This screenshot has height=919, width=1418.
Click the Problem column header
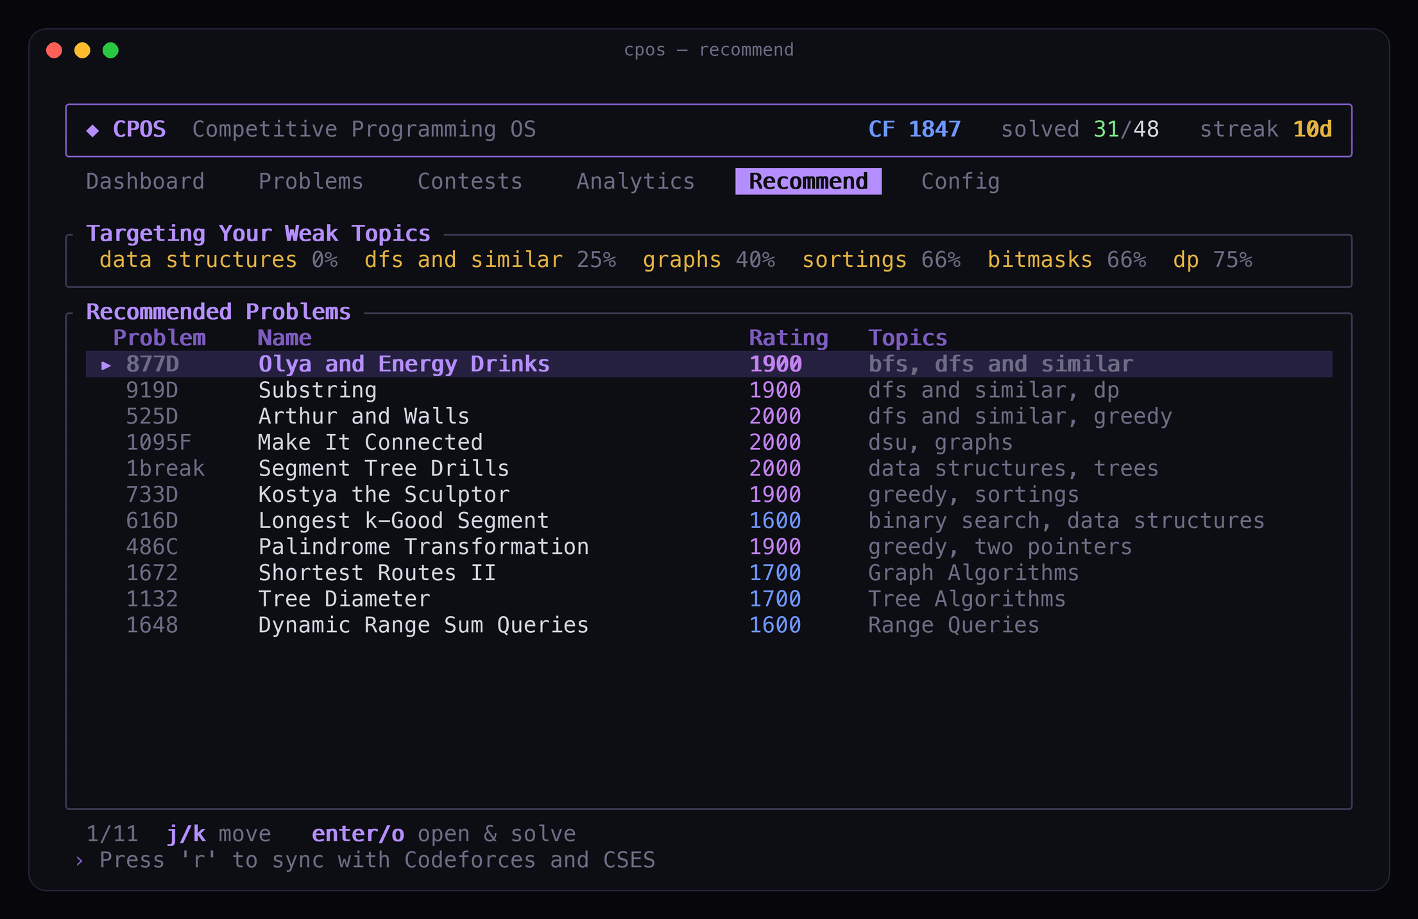click(159, 338)
